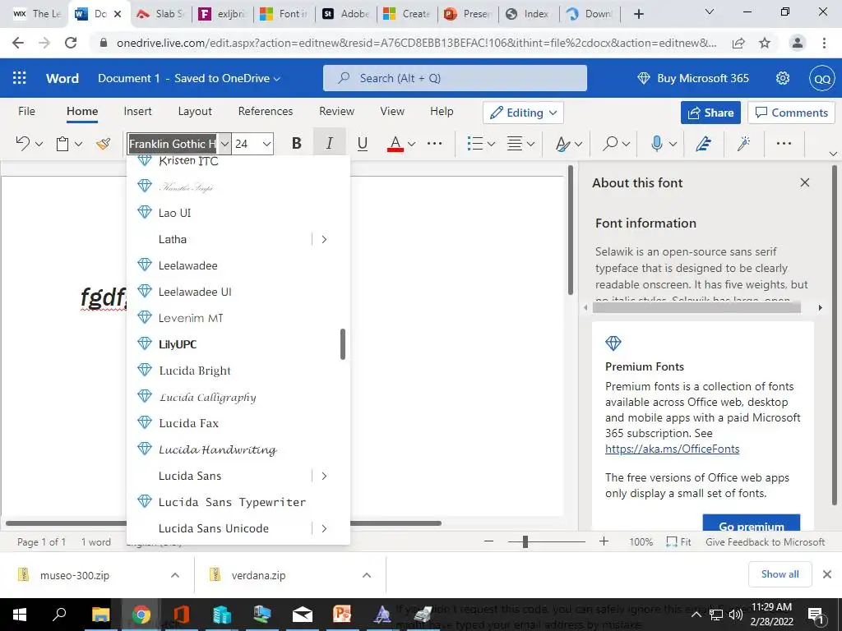
Task: Toggle Italic formatting
Action: pos(329,143)
